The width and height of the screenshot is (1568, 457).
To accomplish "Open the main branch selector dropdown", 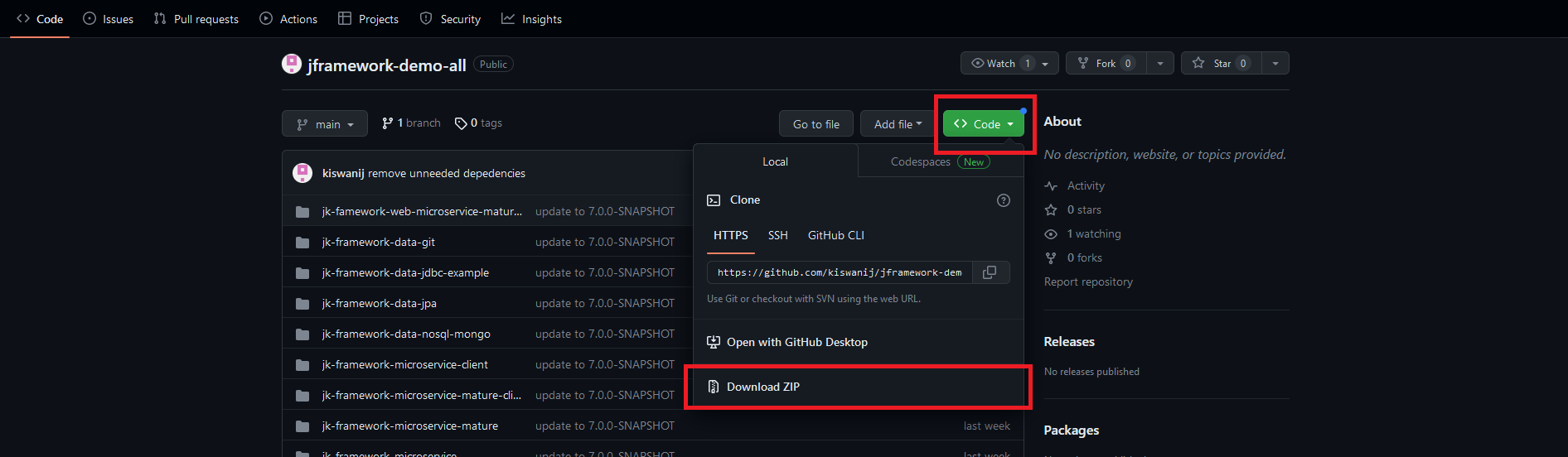I will pyautogui.click(x=325, y=124).
